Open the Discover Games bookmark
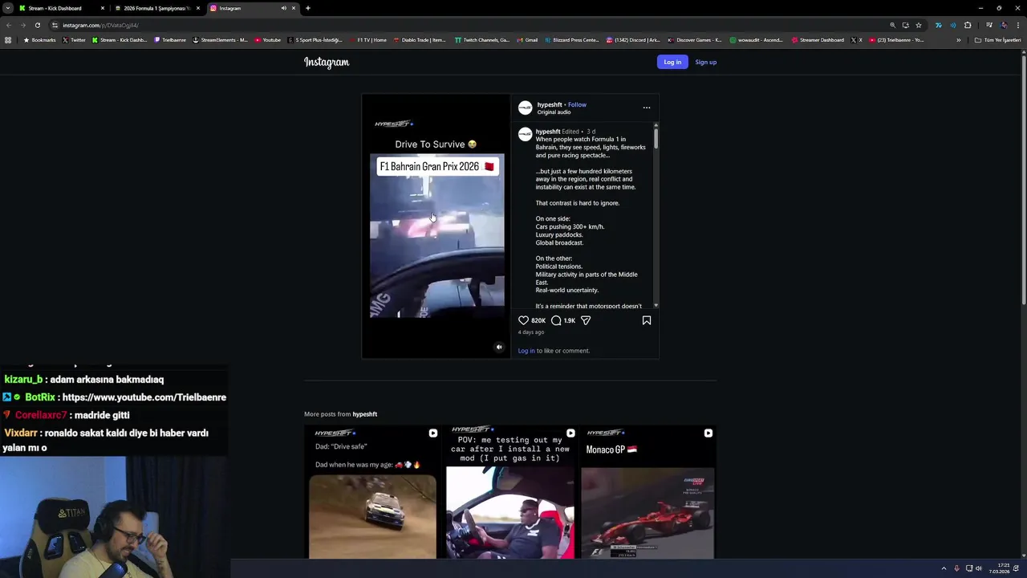 694,40
